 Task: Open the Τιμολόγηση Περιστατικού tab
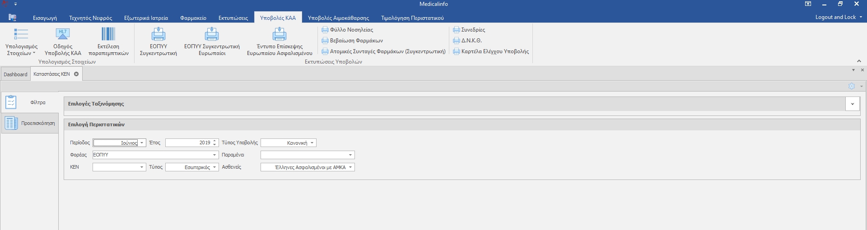point(412,18)
